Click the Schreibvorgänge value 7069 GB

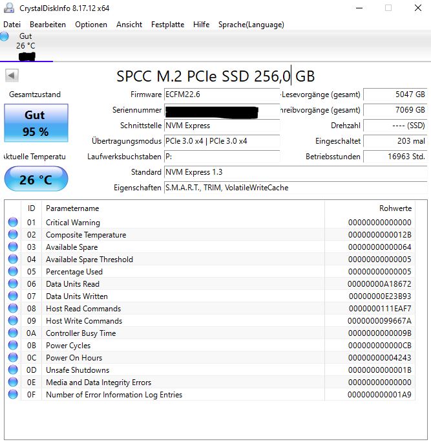click(x=395, y=110)
